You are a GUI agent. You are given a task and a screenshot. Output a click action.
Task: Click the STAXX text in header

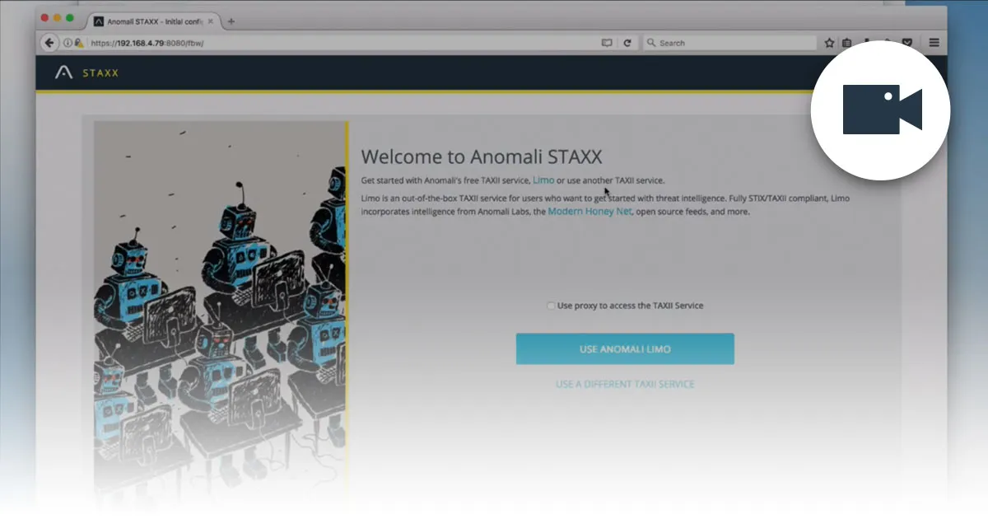pos(100,73)
